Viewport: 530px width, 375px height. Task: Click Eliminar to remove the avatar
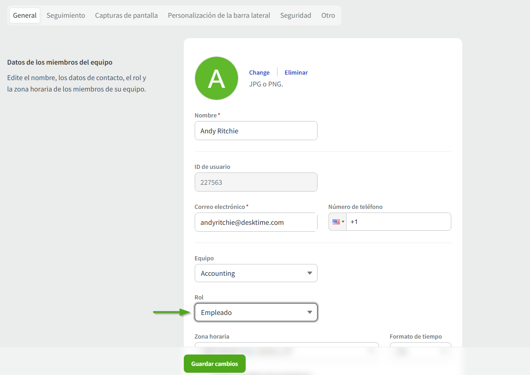(x=296, y=72)
